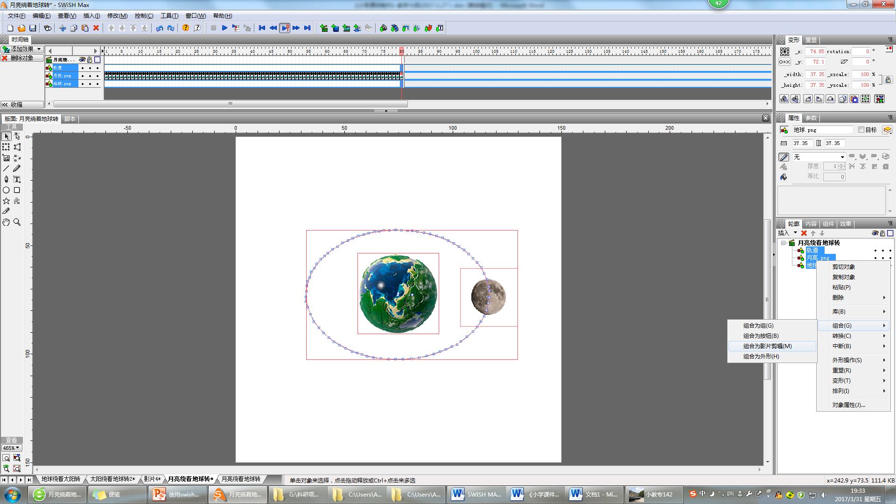Click the red X Delete toolbar icon
Viewport: 896px width, 504px height.
(x=96, y=28)
